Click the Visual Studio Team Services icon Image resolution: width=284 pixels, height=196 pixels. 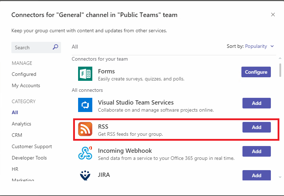(85, 105)
